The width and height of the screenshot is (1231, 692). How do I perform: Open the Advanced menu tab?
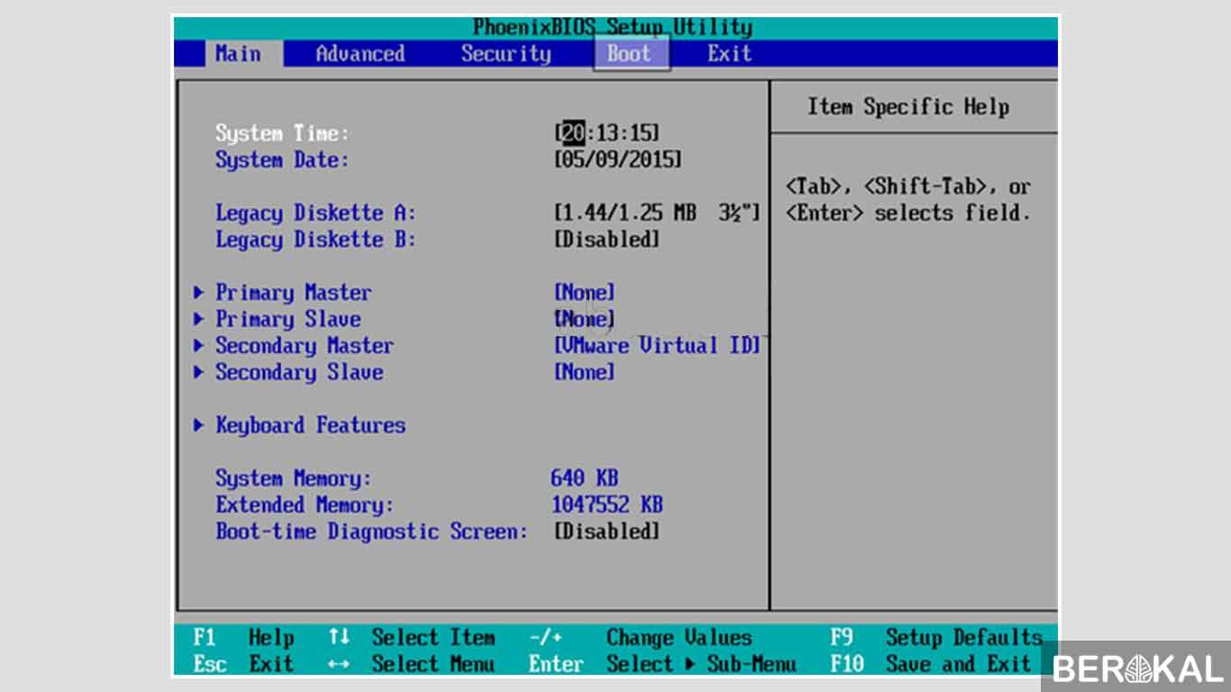(x=360, y=54)
